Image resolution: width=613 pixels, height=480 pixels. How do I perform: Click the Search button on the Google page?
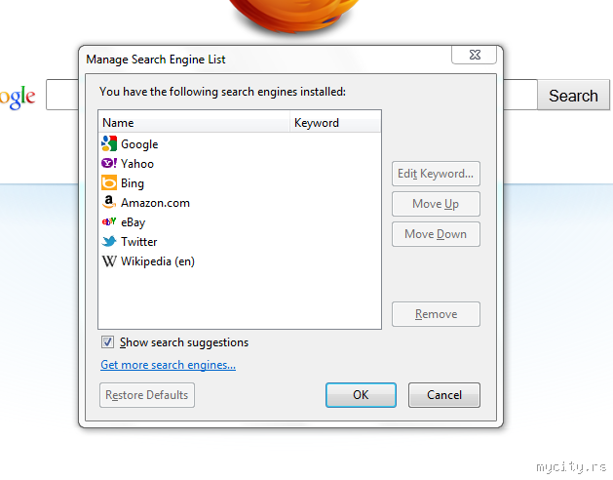click(573, 96)
